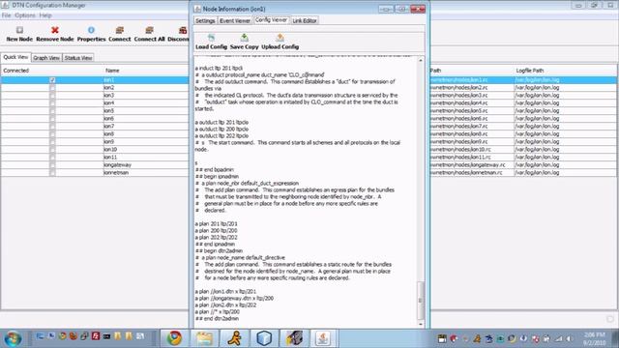Image resolution: width=619 pixels, height=348 pixels.
Task: Select the ionnetman node name
Action: 116,172
